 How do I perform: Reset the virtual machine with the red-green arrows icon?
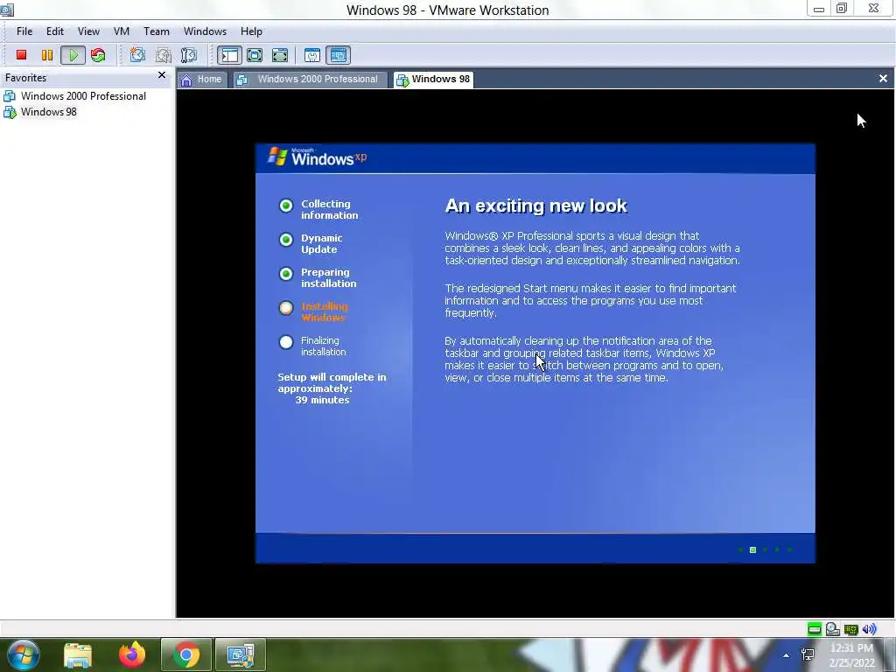[98, 55]
